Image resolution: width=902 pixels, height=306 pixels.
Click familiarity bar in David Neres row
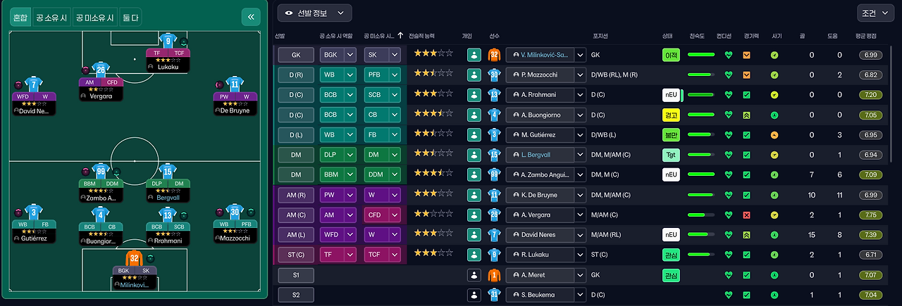700,234
